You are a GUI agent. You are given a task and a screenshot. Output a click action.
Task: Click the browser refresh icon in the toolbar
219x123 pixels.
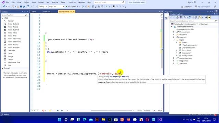point(83,6)
